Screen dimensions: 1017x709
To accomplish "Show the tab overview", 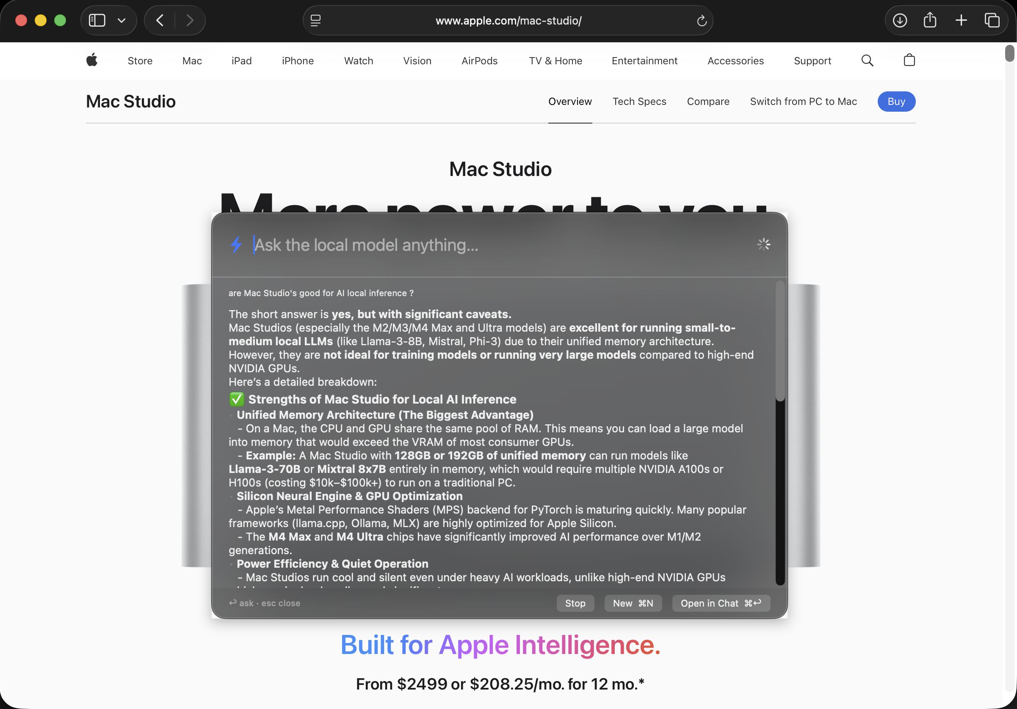I will [x=992, y=20].
